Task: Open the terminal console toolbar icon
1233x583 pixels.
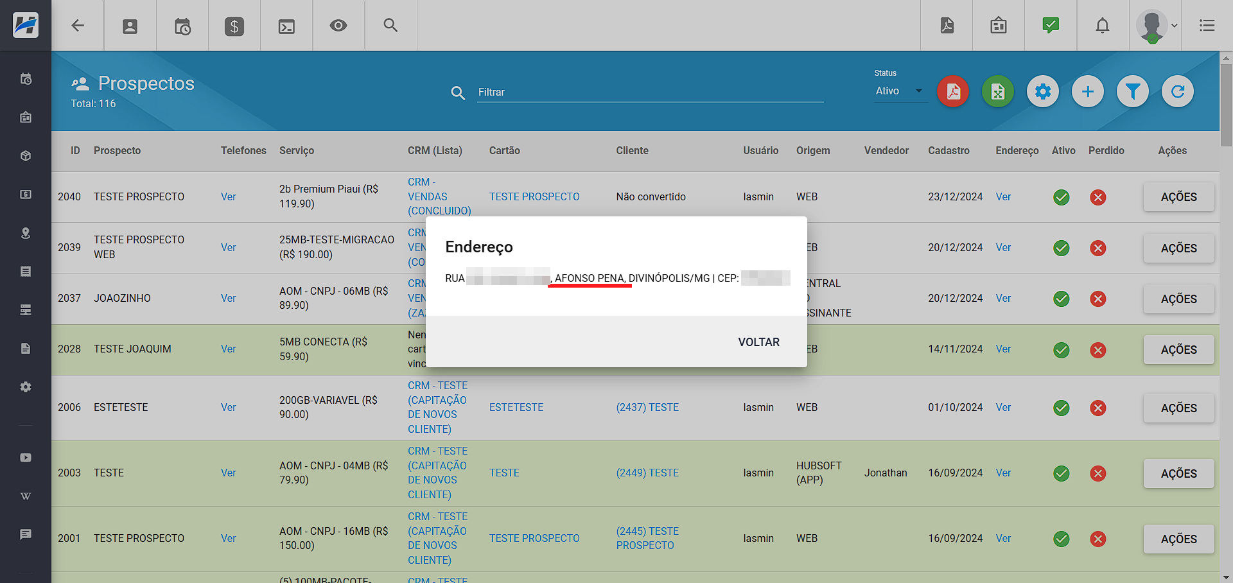Action: click(x=286, y=26)
